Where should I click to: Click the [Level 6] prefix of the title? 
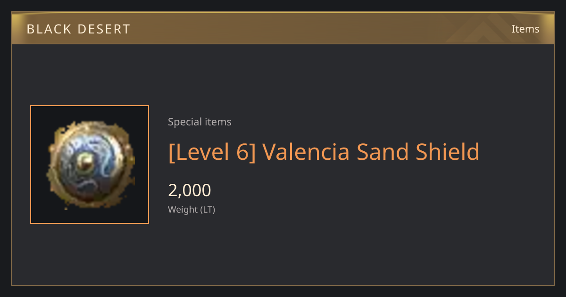click(x=212, y=152)
